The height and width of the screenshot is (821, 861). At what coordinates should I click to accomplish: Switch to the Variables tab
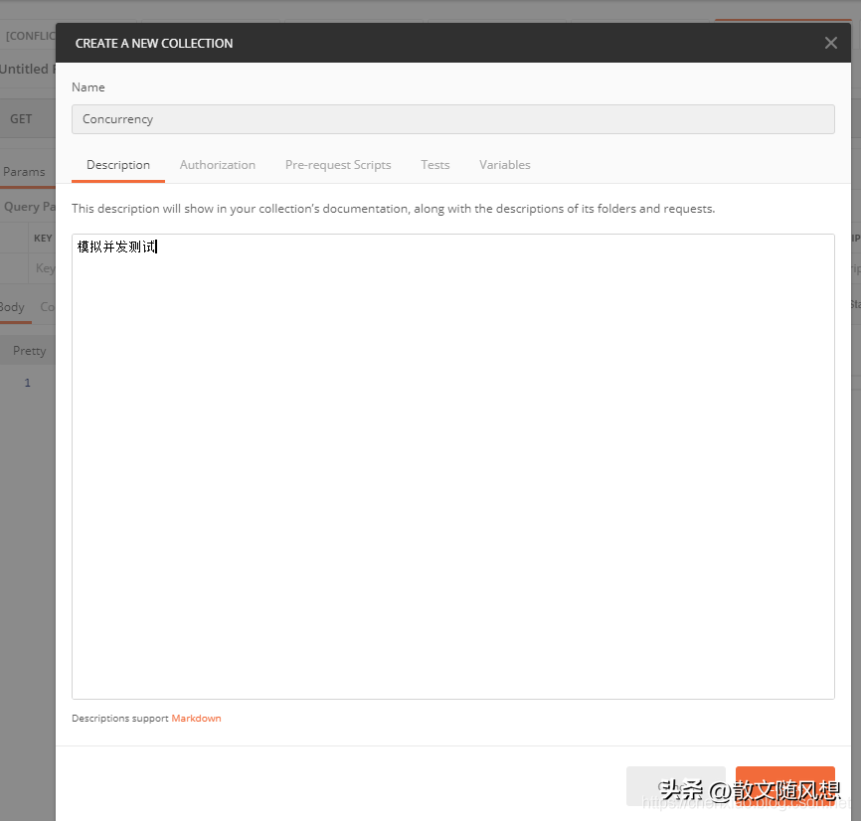pos(505,165)
